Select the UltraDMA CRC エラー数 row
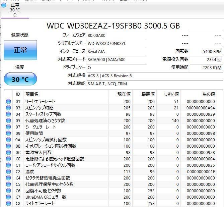 (x=110, y=197)
